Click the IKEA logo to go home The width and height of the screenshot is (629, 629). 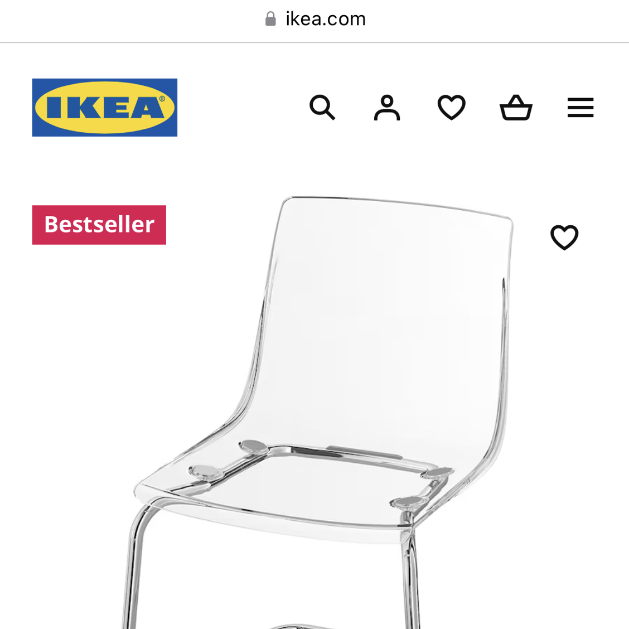coord(105,108)
